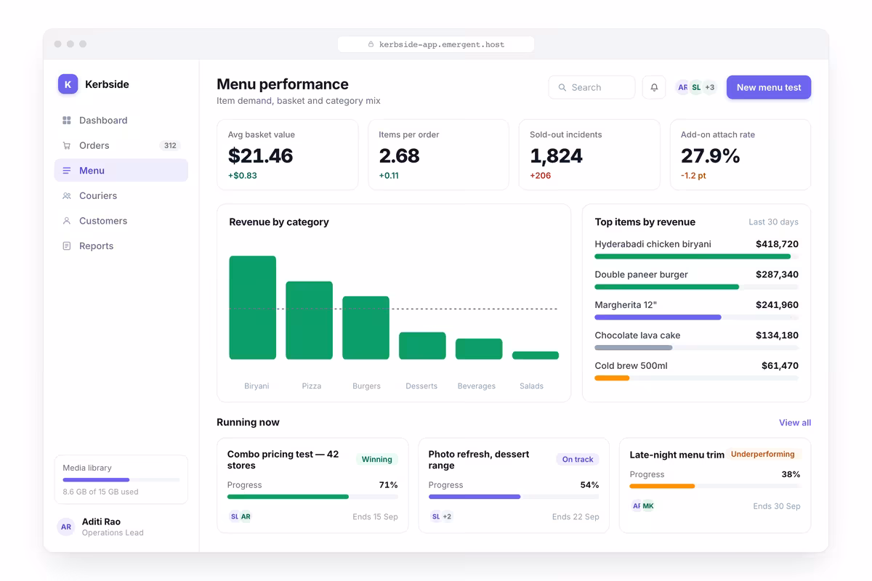Click the Double paneer burger row
872x581 pixels.
697,279
